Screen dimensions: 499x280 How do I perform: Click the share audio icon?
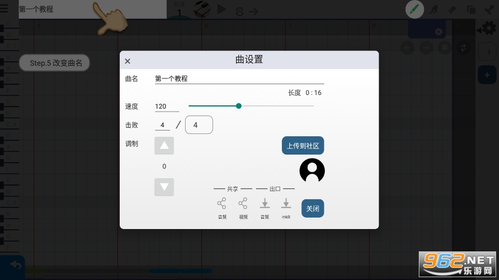222,203
